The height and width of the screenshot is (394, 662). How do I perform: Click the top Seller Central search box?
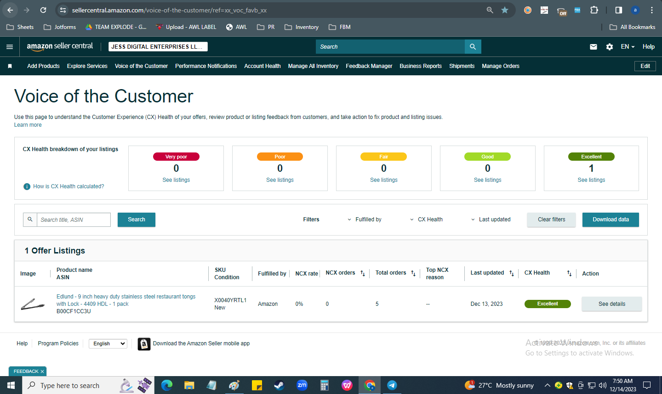pyautogui.click(x=390, y=47)
